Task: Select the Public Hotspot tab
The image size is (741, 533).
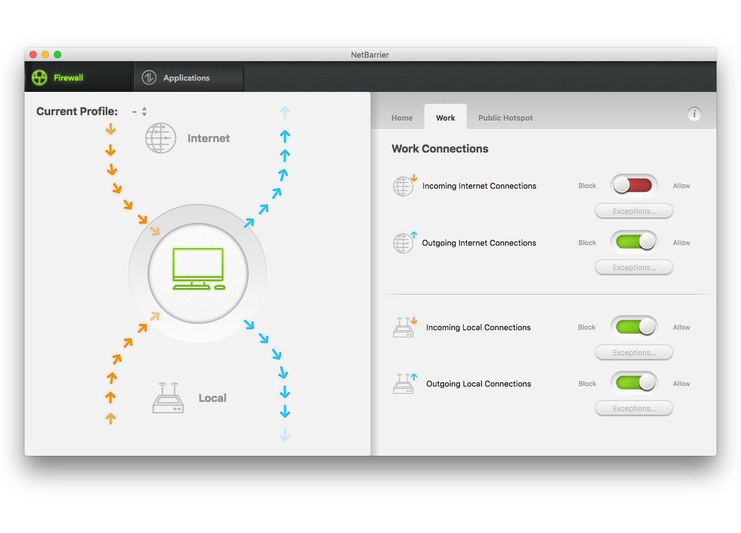Action: (505, 118)
